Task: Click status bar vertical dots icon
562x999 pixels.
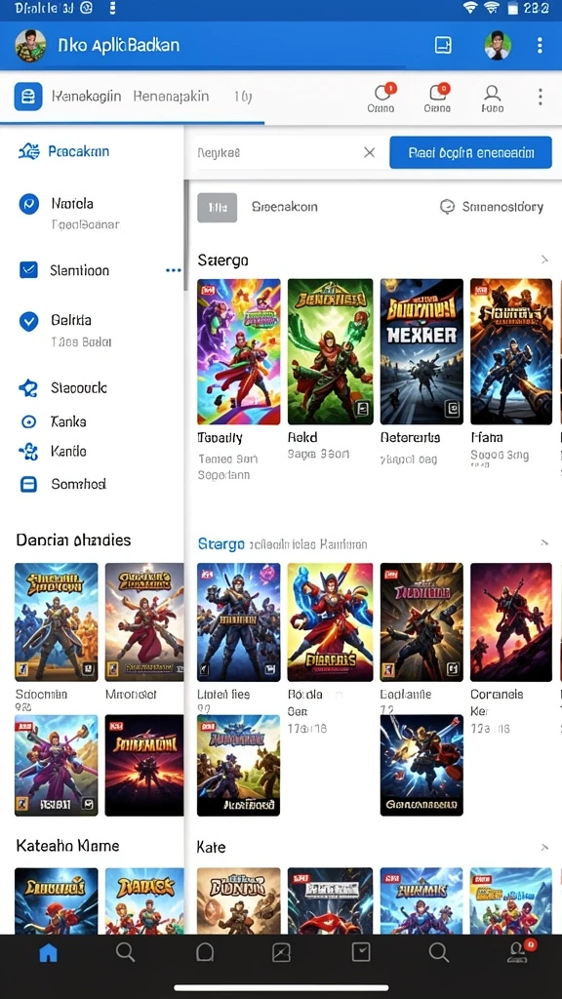Action: [x=113, y=8]
